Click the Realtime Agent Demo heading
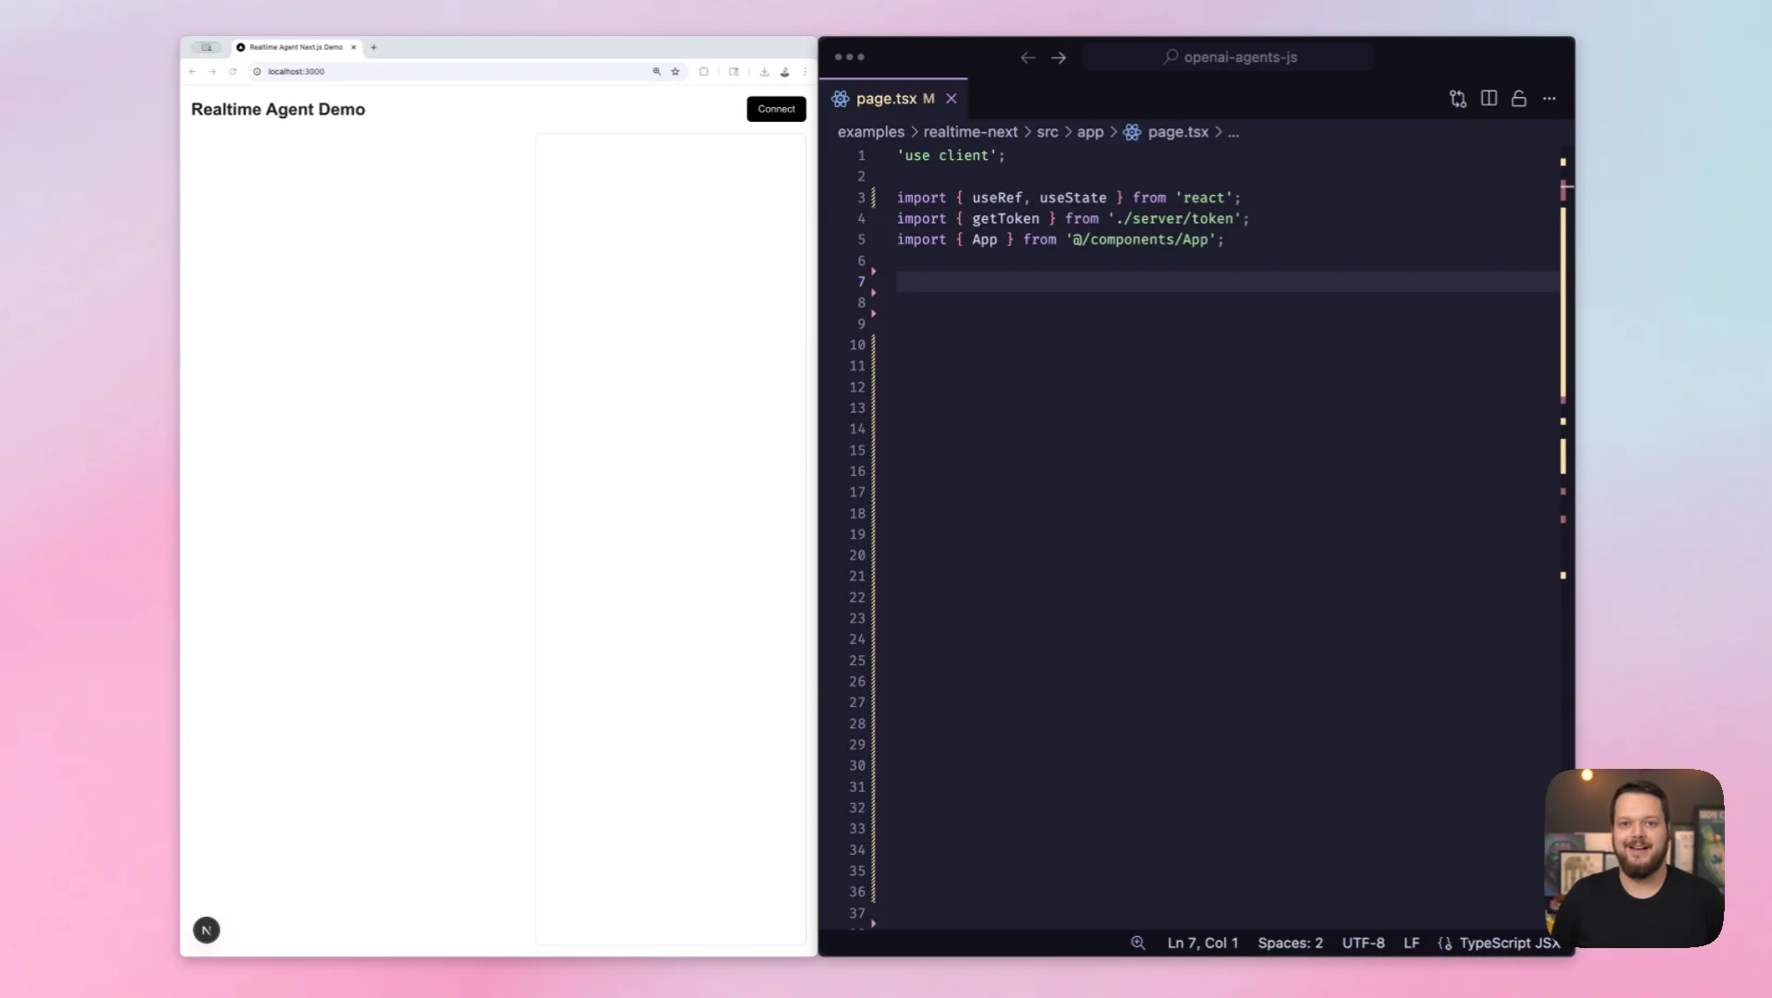Viewport: 1772px width, 998px height. click(278, 109)
